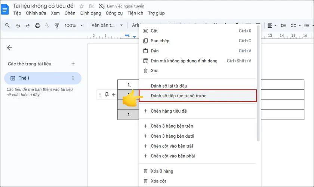Select Chèn cột vào bên phải
This screenshot has width=314, height=187.
(x=197, y=156)
